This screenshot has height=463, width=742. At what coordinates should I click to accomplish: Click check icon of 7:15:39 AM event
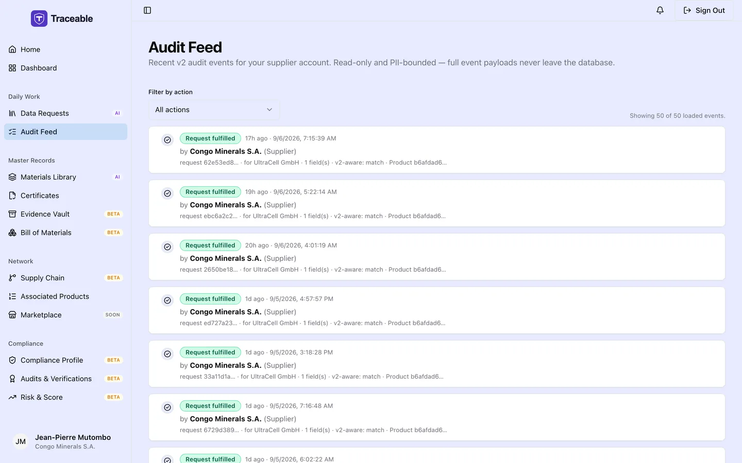pyautogui.click(x=167, y=140)
